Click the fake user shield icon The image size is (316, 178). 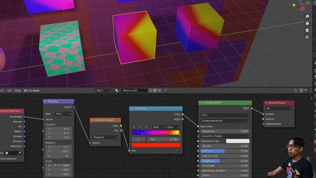point(150,90)
